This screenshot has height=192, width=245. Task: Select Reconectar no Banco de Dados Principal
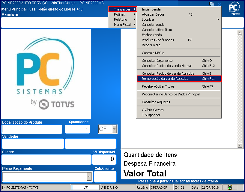point(179,94)
